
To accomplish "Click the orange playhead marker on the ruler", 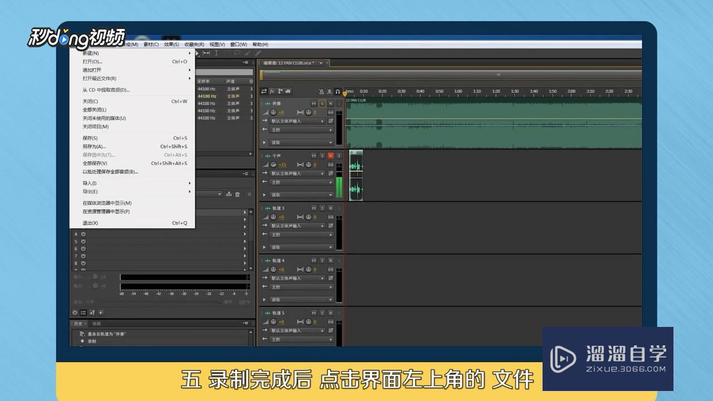I will pyautogui.click(x=345, y=93).
